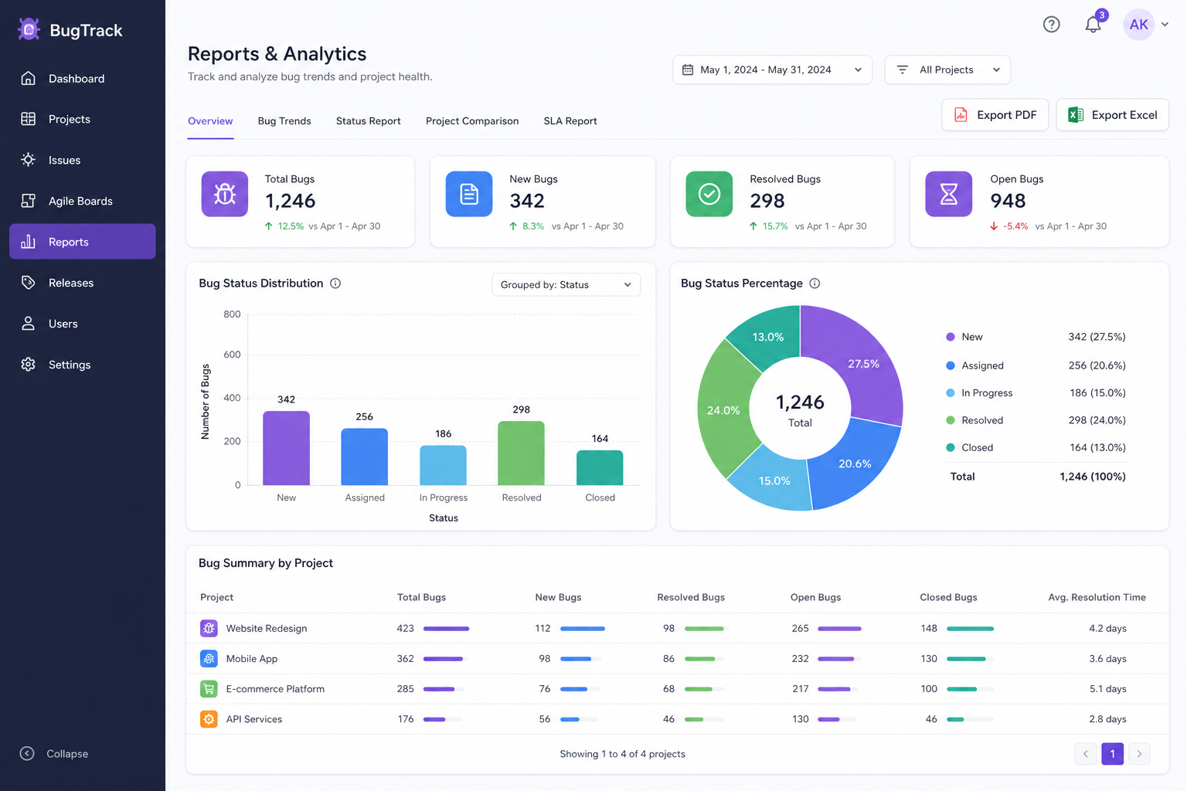Click the Assigned color dot in legend
Screen dimensions: 1187x791
point(951,365)
